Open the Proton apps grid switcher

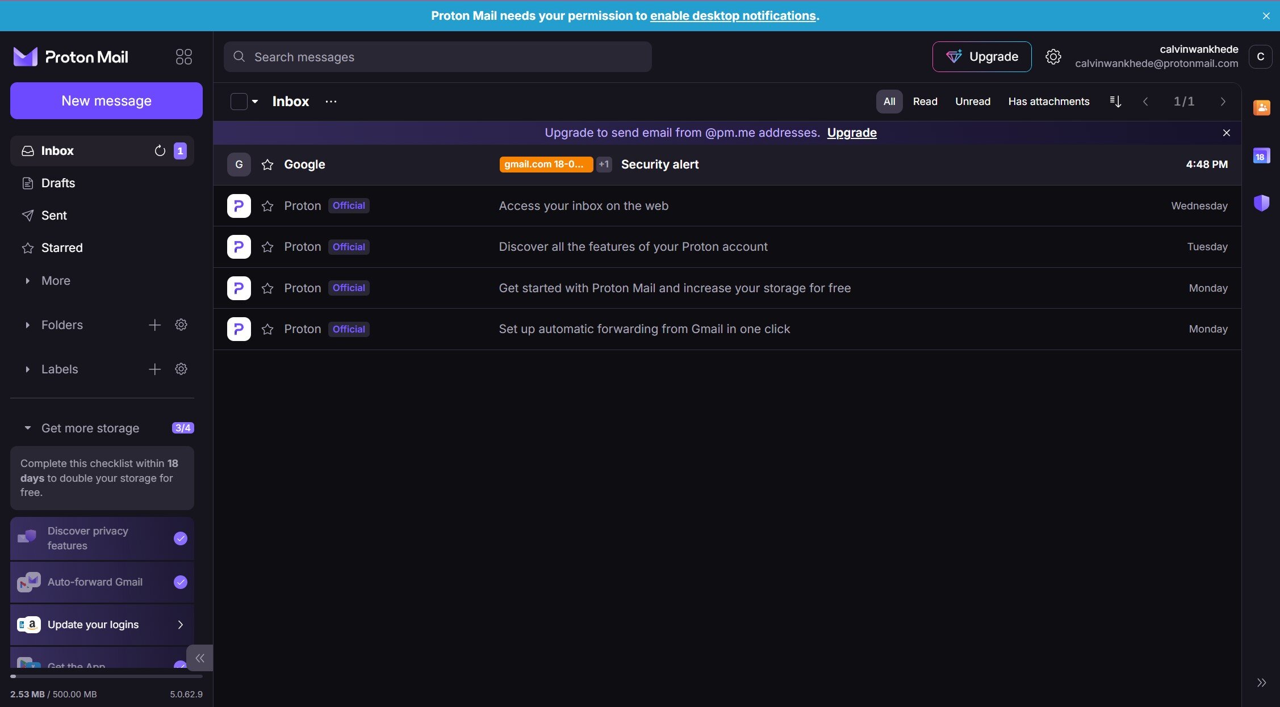(x=183, y=57)
